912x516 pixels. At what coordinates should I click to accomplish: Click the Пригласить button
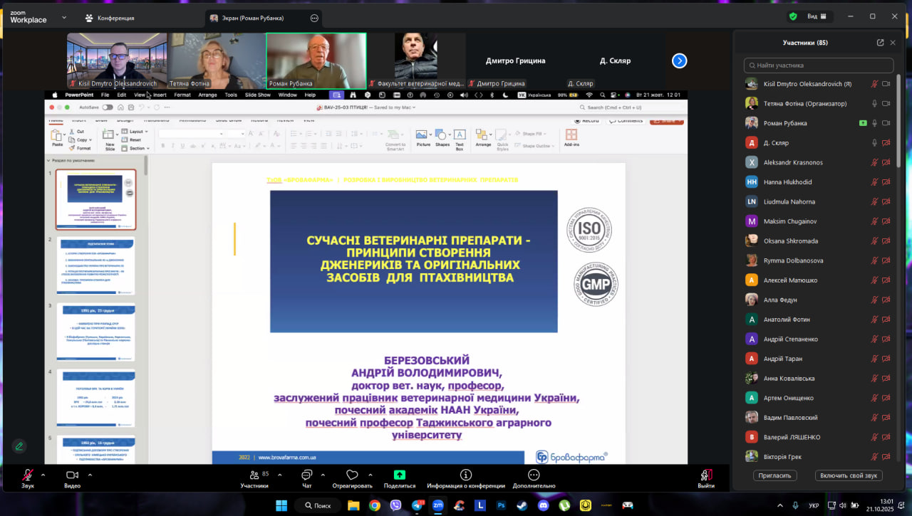click(x=774, y=475)
